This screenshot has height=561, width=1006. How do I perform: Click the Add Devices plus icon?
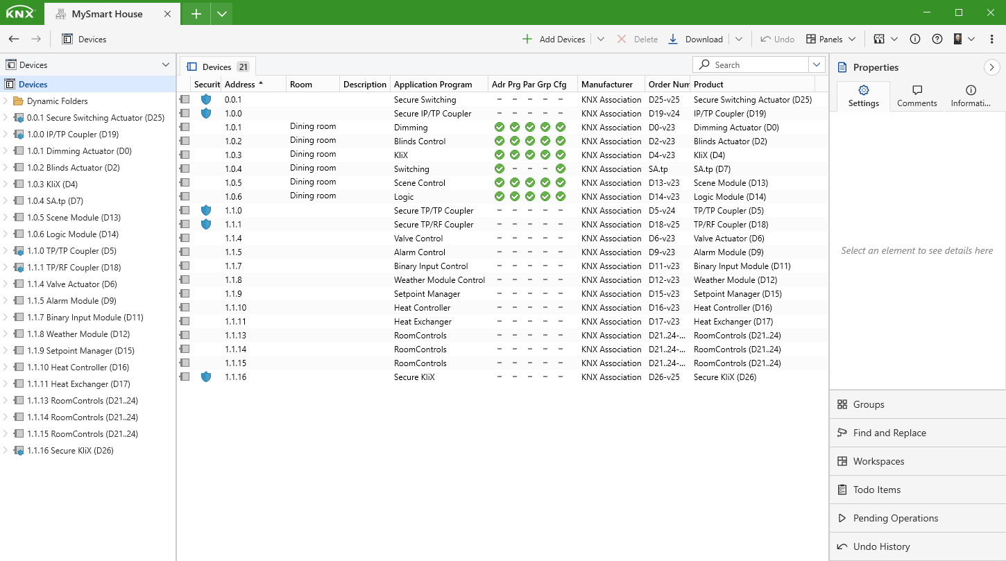(528, 39)
